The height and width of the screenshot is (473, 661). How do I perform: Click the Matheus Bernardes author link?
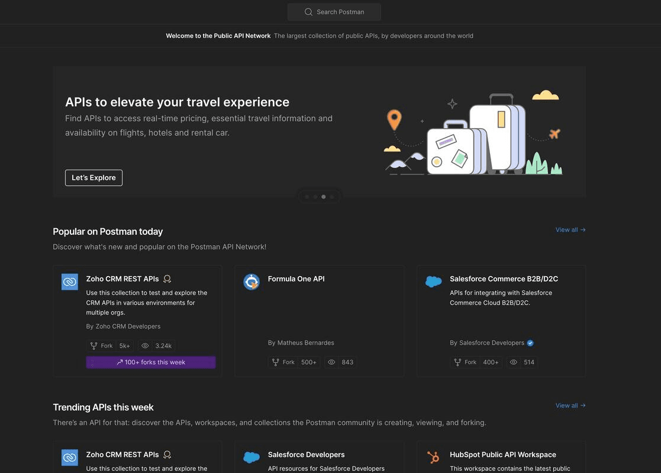tap(305, 342)
